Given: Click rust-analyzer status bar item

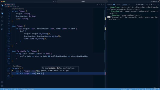Looking at the screenshot, I should tap(31, 89).
